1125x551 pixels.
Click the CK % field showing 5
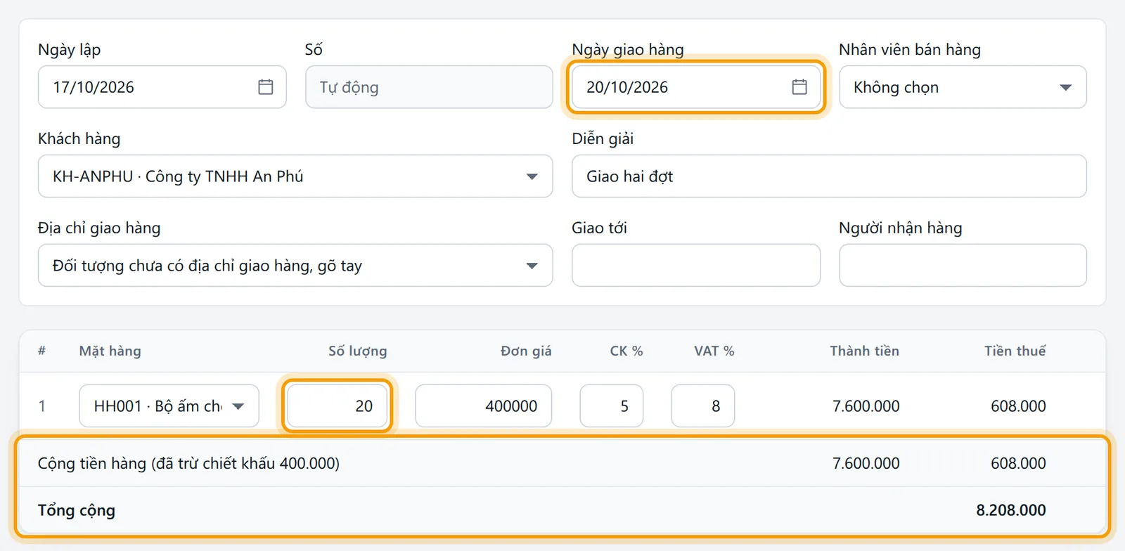coord(612,406)
